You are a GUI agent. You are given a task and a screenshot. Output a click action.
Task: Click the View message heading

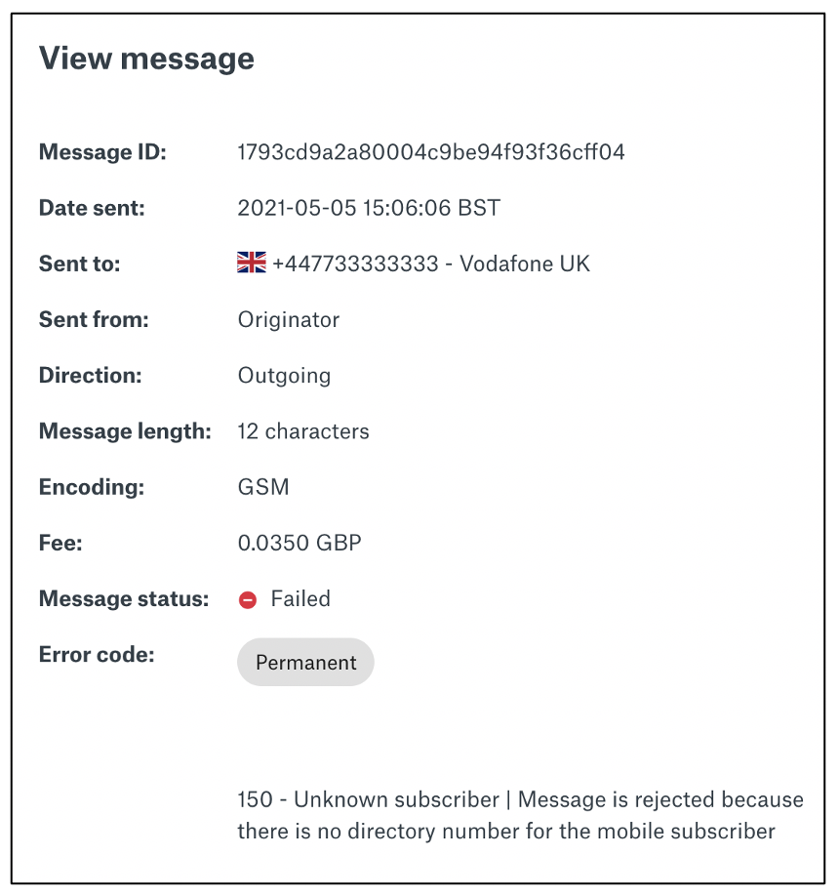(146, 59)
